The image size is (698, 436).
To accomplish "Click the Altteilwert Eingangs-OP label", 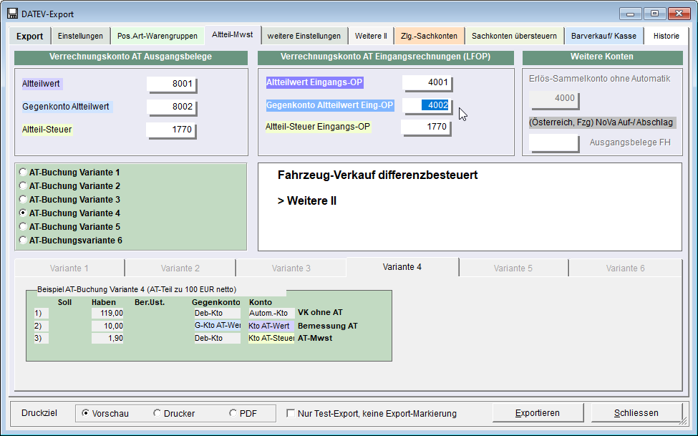I will tap(314, 82).
